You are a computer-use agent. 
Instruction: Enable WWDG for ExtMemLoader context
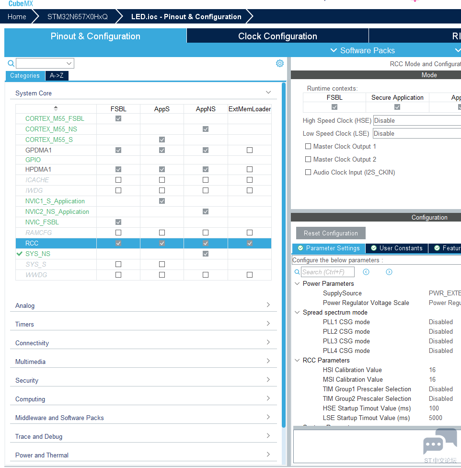250,275
